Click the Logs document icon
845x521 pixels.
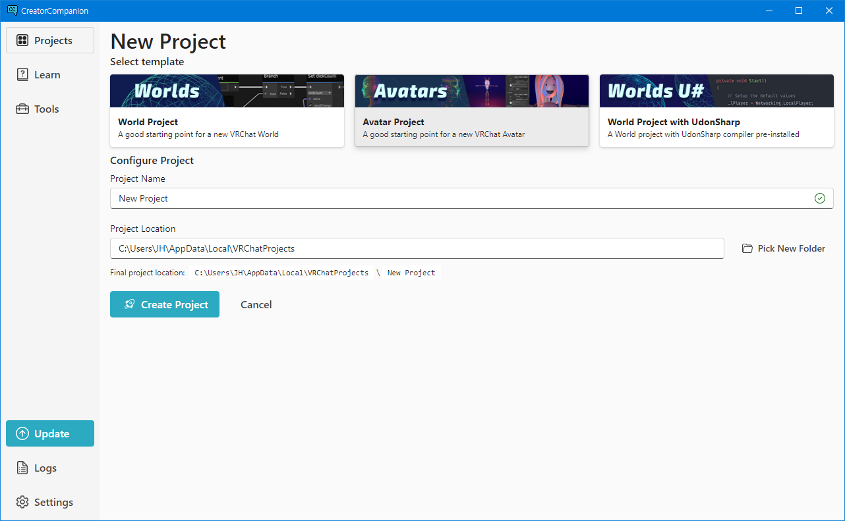tap(22, 468)
